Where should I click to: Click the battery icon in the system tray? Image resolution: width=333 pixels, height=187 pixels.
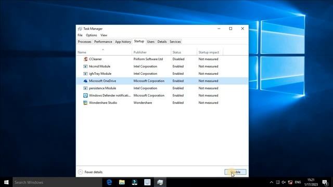277,182
